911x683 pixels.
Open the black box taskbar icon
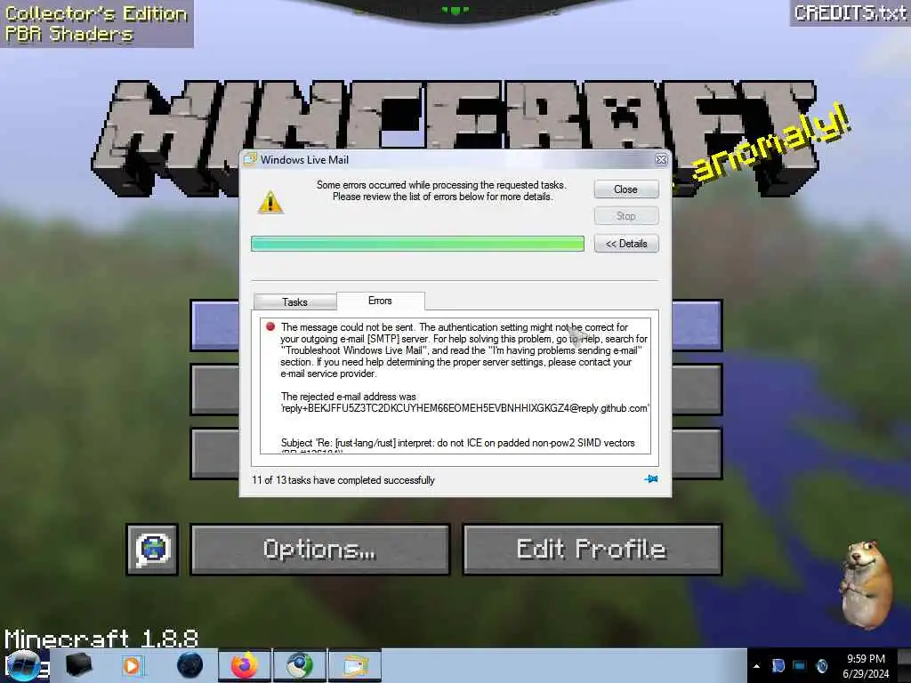(78, 665)
